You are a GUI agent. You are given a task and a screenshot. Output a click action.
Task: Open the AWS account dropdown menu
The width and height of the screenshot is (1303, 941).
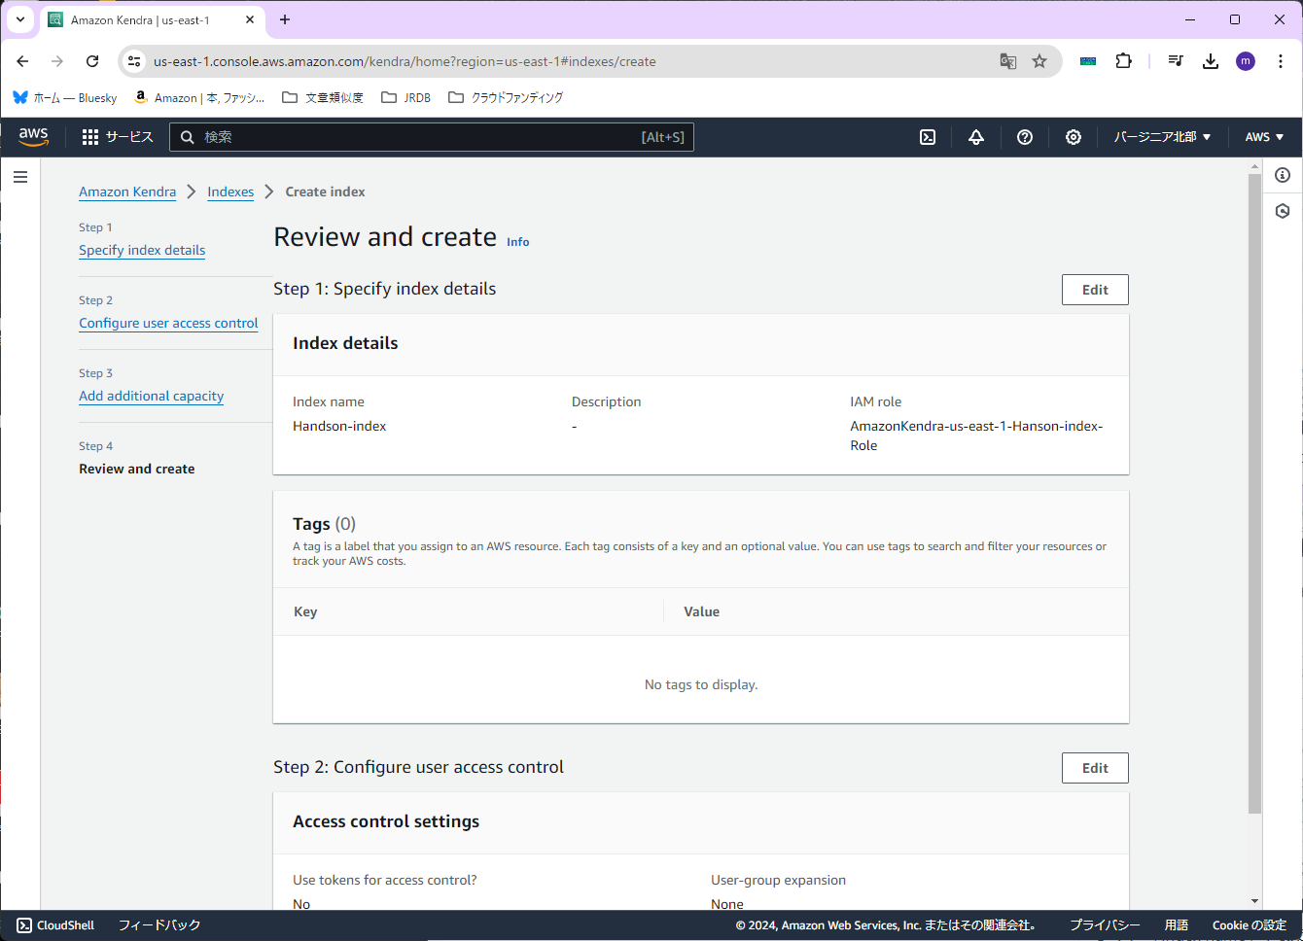(x=1264, y=137)
